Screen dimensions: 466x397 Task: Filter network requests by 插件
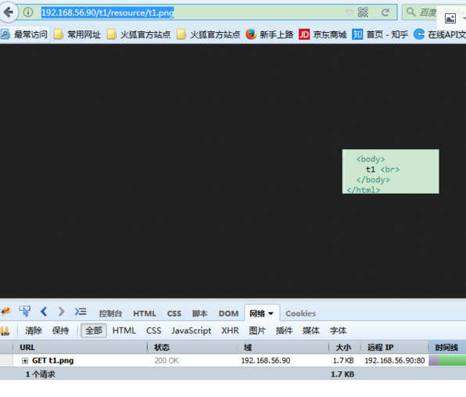[x=285, y=331]
